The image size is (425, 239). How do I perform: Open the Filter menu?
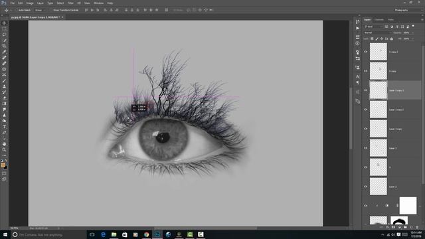click(70, 3)
